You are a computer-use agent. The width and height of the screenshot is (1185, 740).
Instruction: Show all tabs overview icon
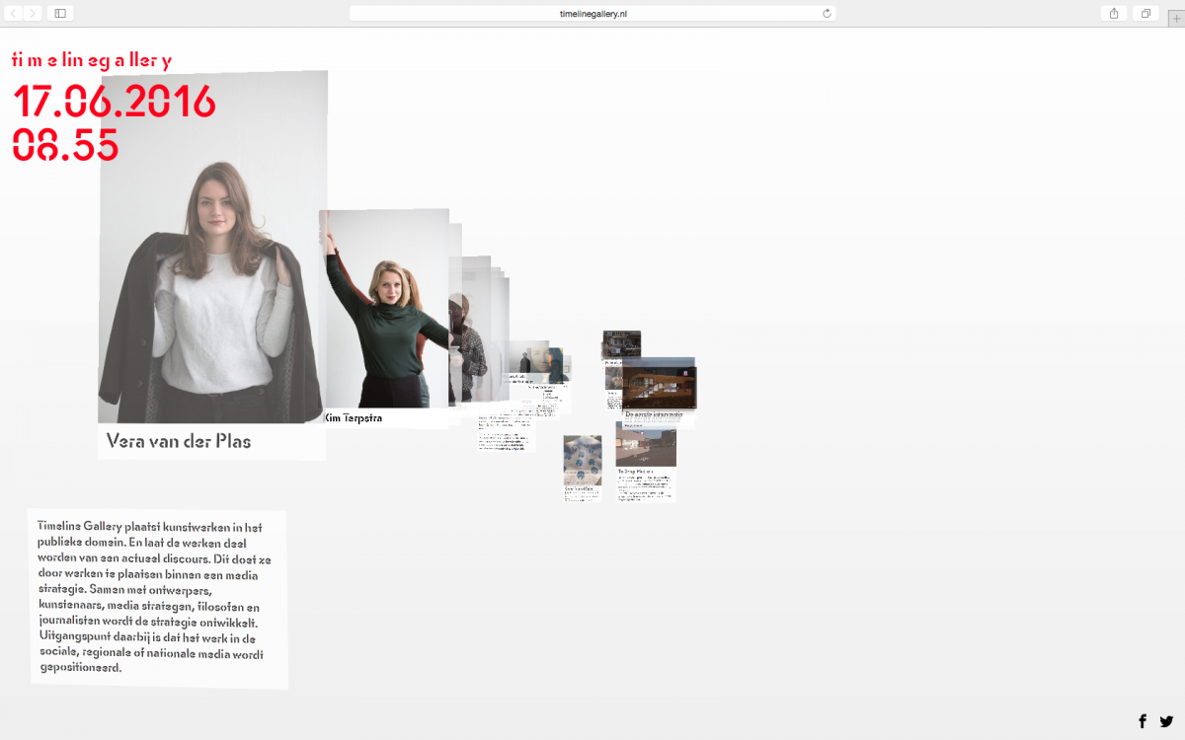pos(1145,13)
